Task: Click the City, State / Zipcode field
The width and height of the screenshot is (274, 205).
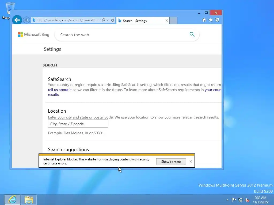Action: coord(78,124)
